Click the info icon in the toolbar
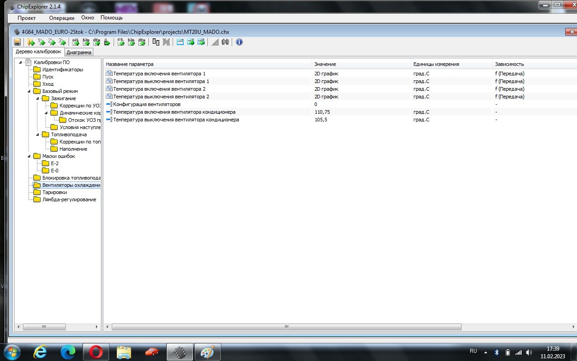 click(239, 42)
